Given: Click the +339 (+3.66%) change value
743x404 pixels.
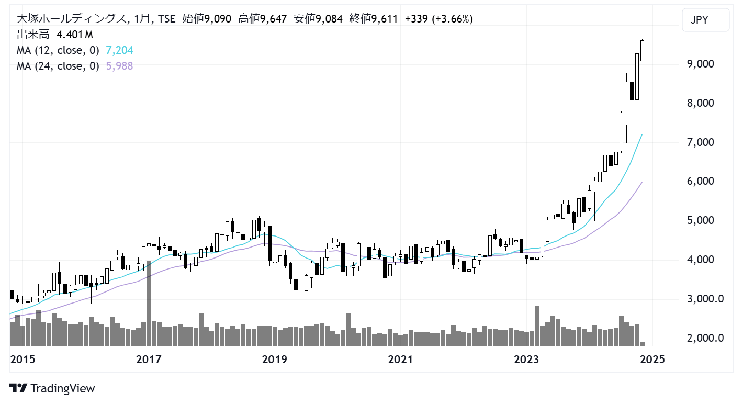Looking at the screenshot, I should tap(440, 19).
